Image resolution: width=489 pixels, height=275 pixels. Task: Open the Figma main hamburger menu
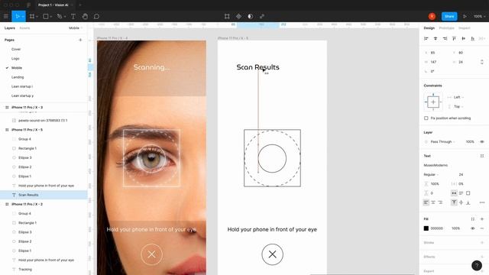5,16
